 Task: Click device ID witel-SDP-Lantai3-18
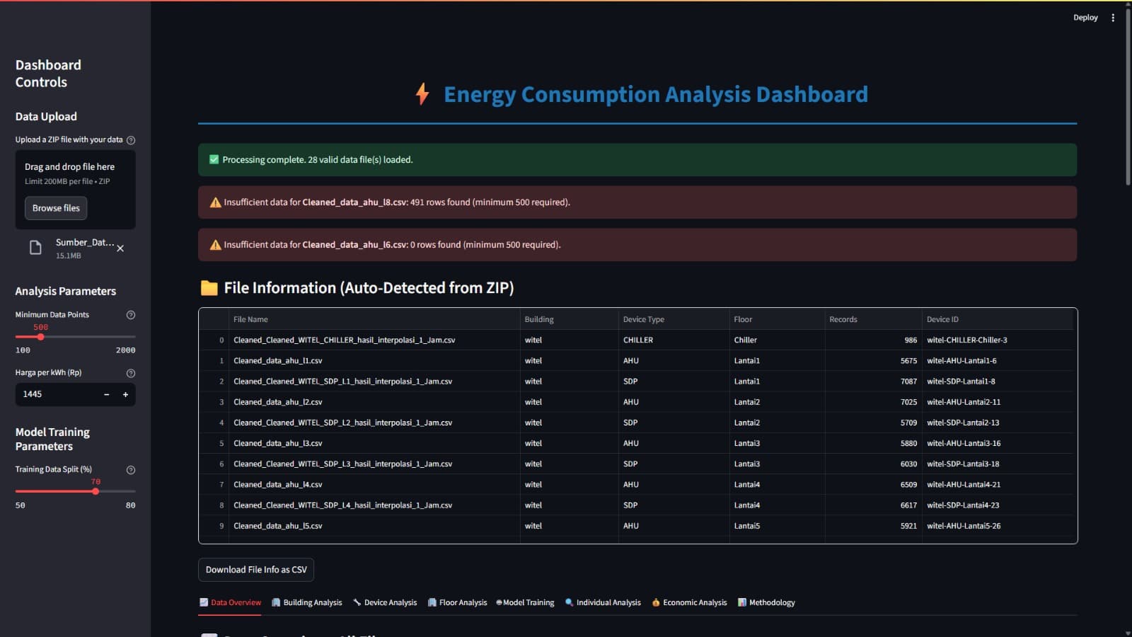998,464
